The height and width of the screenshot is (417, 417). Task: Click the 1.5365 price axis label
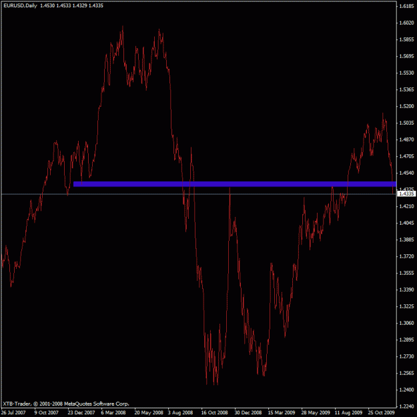(x=406, y=89)
